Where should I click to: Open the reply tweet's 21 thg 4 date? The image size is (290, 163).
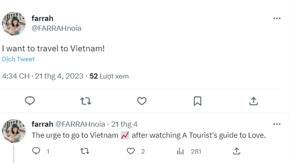pyautogui.click(x=124, y=124)
